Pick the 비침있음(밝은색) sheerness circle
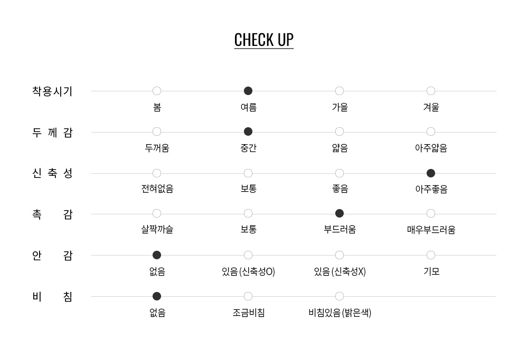This screenshot has width=528, height=349. coord(340,296)
